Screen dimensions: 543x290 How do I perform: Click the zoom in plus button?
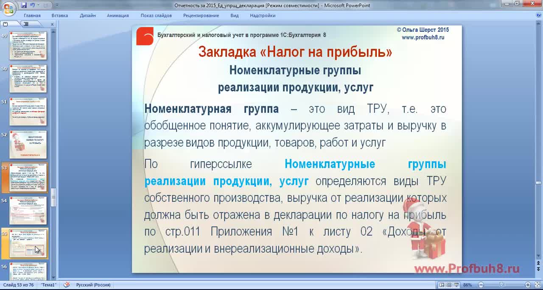point(528,285)
